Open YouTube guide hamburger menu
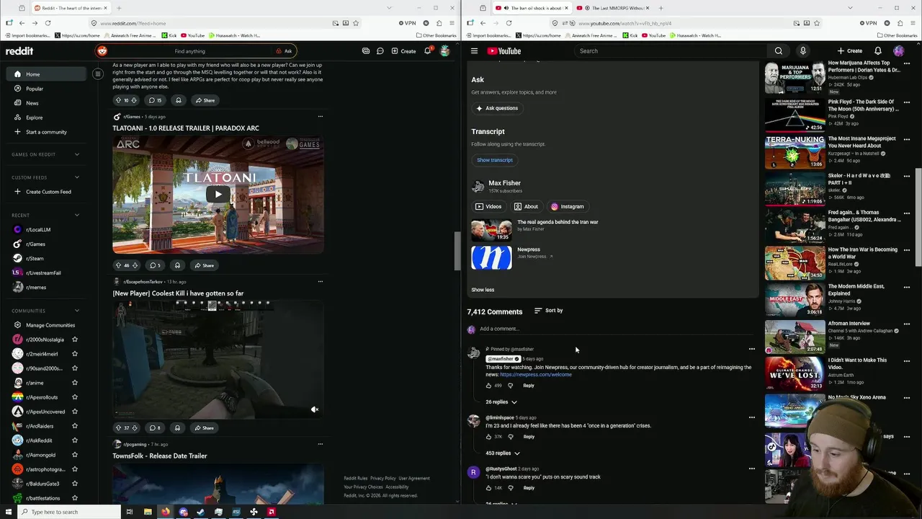Screen dimensions: 922x519 click(474, 51)
